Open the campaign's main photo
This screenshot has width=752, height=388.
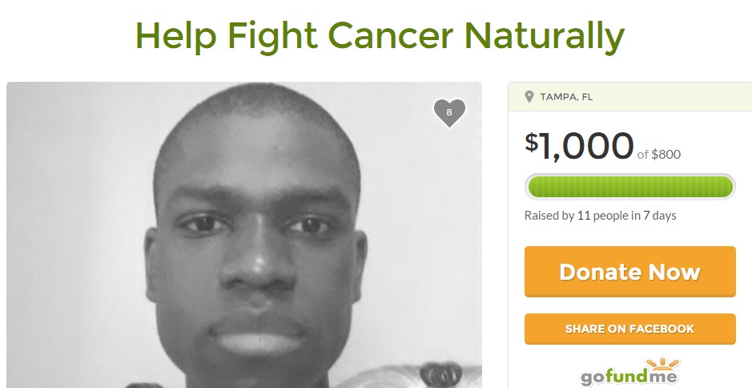click(244, 235)
